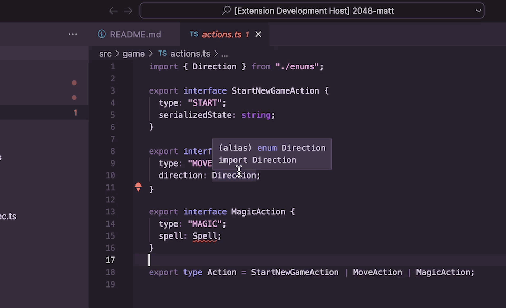Click StartNewGameAction interface name on line 3
Screen dimensions: 506x308
tap(275, 91)
